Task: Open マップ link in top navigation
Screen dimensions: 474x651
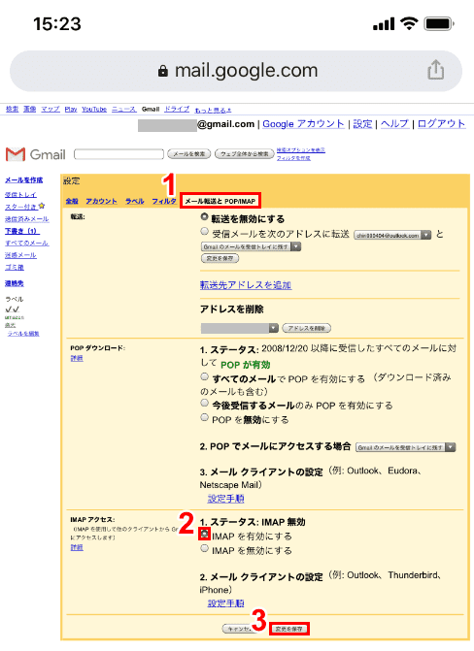Action: [51, 110]
